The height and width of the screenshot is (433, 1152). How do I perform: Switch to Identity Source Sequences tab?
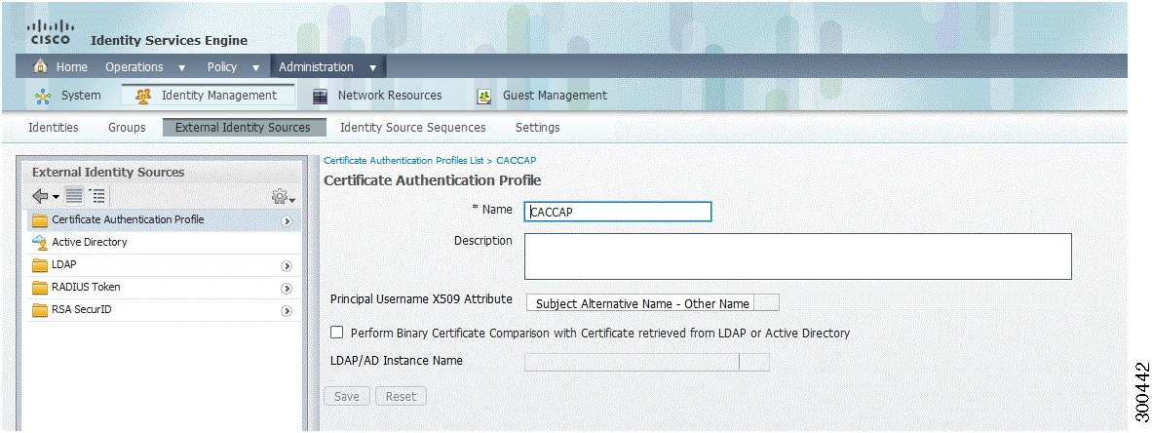click(412, 127)
